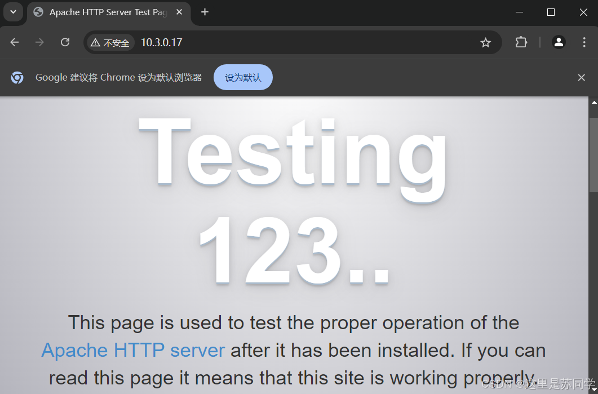The height and width of the screenshot is (394, 598).
Task: Click the scrollbar up arrow
Action: (594, 102)
